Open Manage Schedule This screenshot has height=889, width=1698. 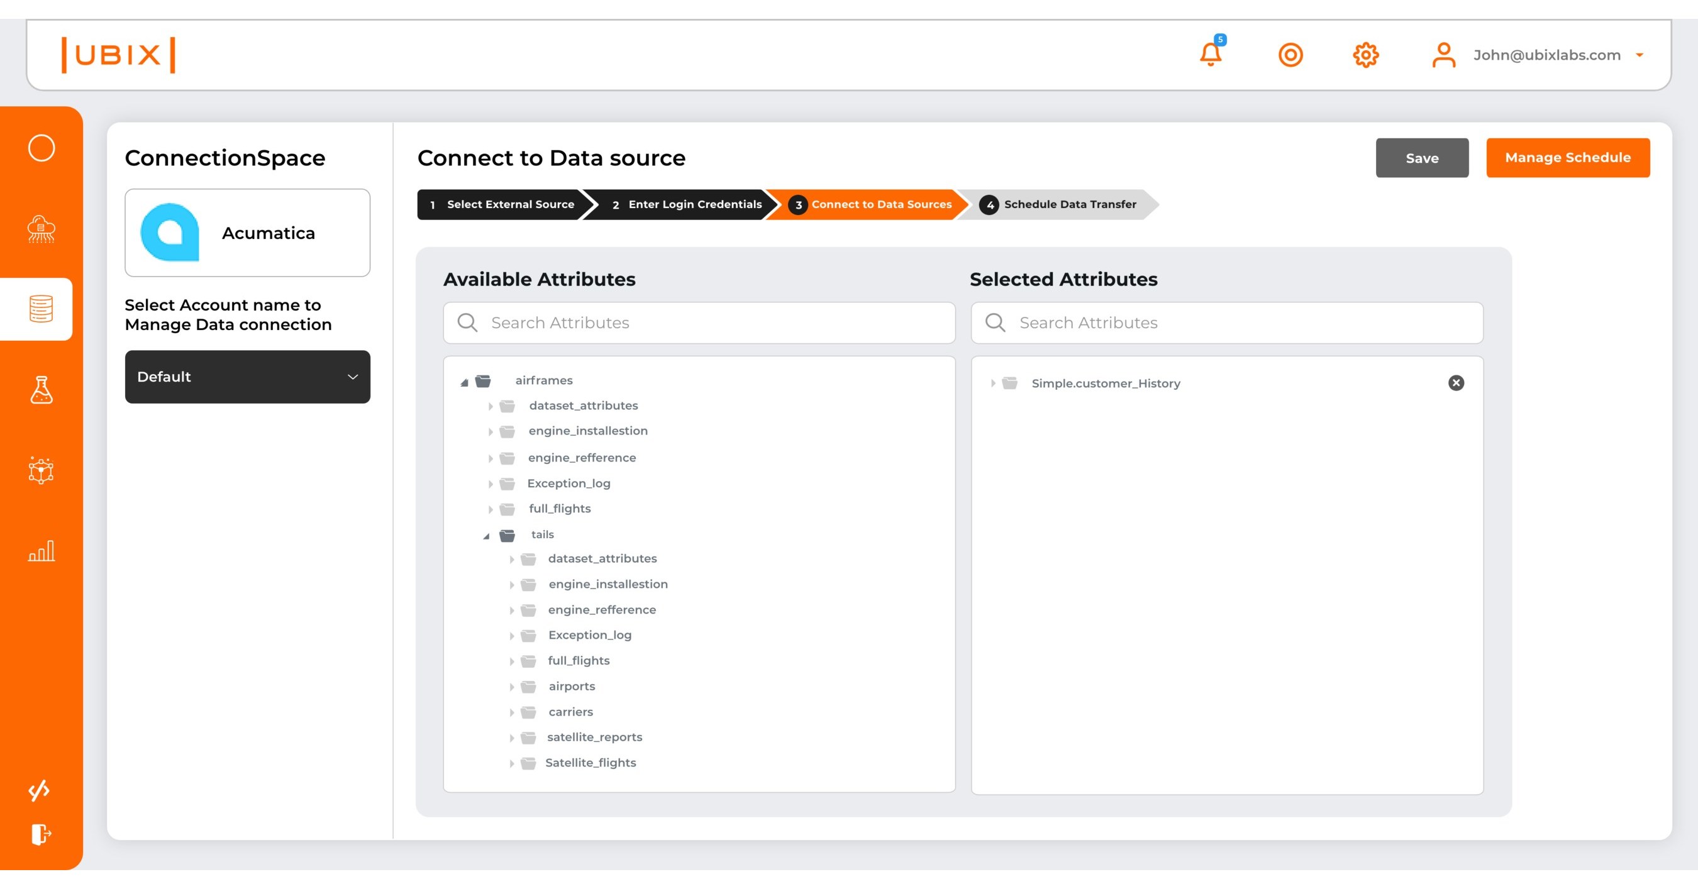pyautogui.click(x=1567, y=158)
